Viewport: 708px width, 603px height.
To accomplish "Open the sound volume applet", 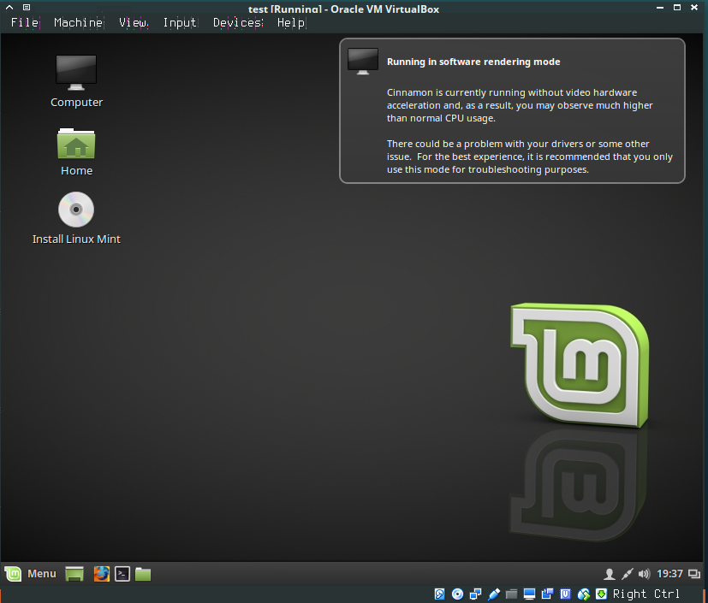I will (x=644, y=574).
